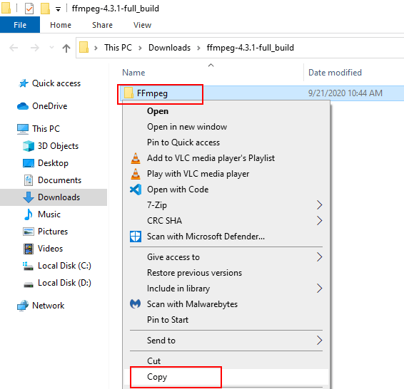This screenshot has height=389, width=404.
Task: Click the 9/21/2020 10:44 AM date cell
Action: 345,93
